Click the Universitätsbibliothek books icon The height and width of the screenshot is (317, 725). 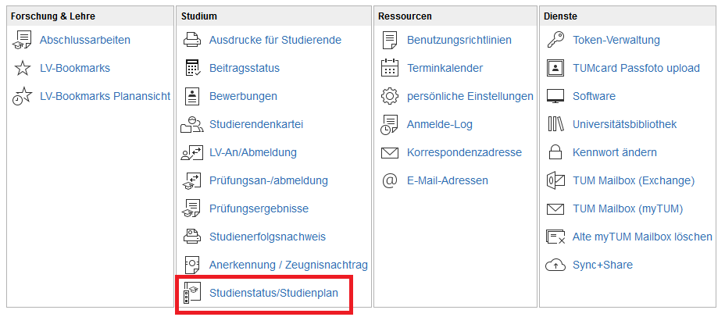(555, 124)
